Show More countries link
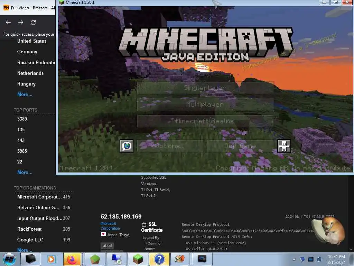354x266 pixels. click(x=25, y=94)
